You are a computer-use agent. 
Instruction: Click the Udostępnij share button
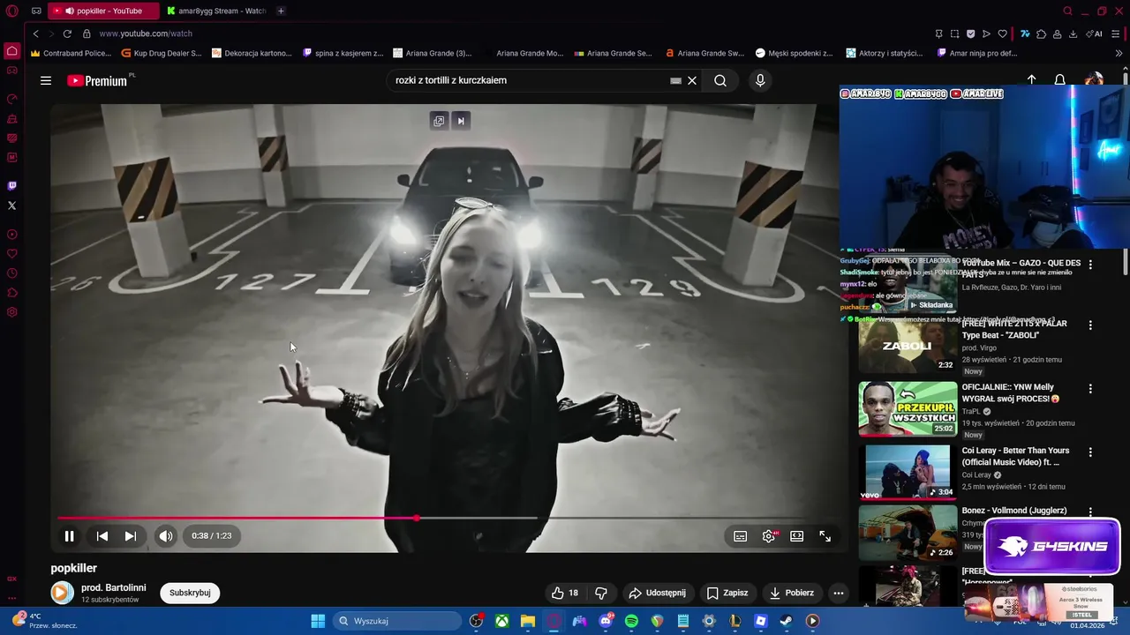[656, 593]
